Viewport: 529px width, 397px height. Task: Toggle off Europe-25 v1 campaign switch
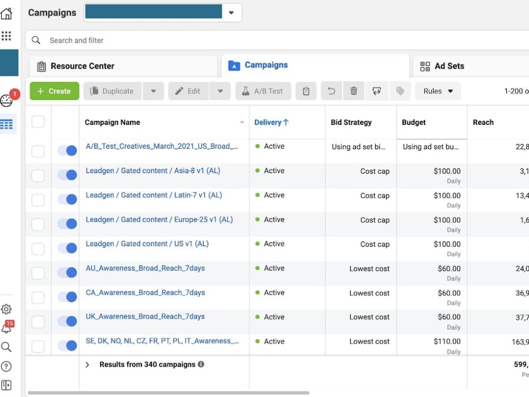(x=67, y=224)
